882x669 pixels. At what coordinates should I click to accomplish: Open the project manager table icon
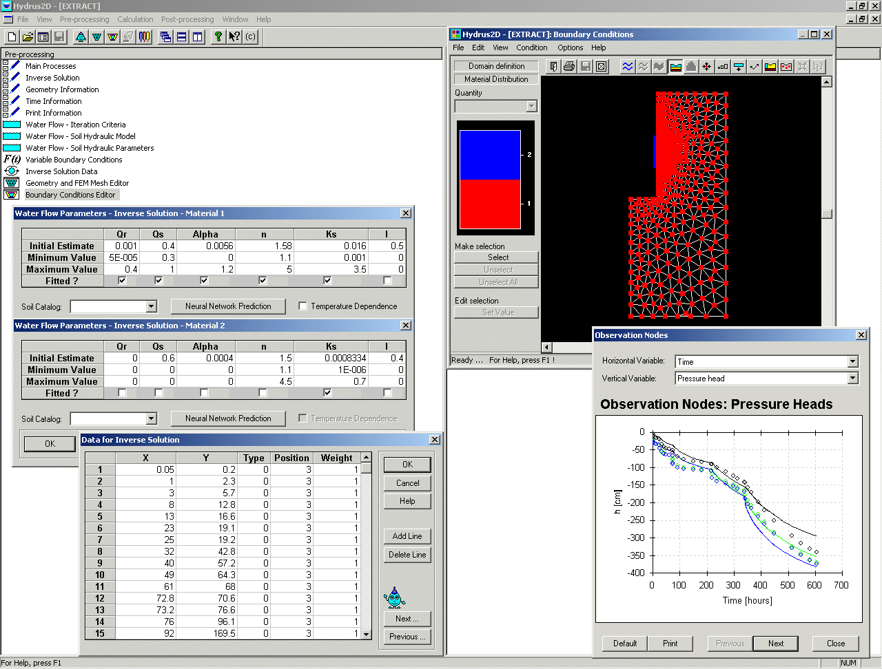[43, 37]
